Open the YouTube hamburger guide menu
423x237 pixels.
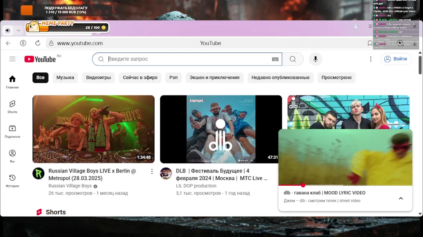click(12, 59)
